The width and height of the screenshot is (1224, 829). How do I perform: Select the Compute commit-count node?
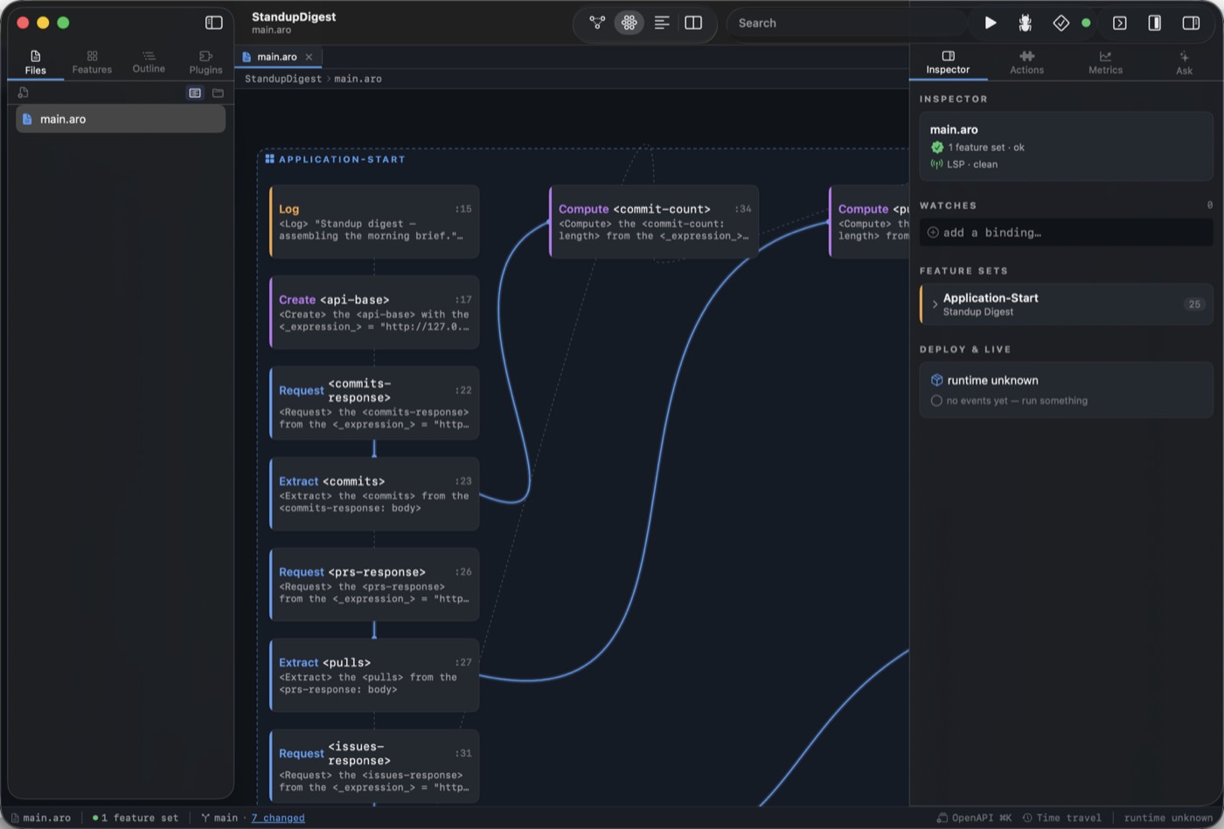click(x=654, y=222)
